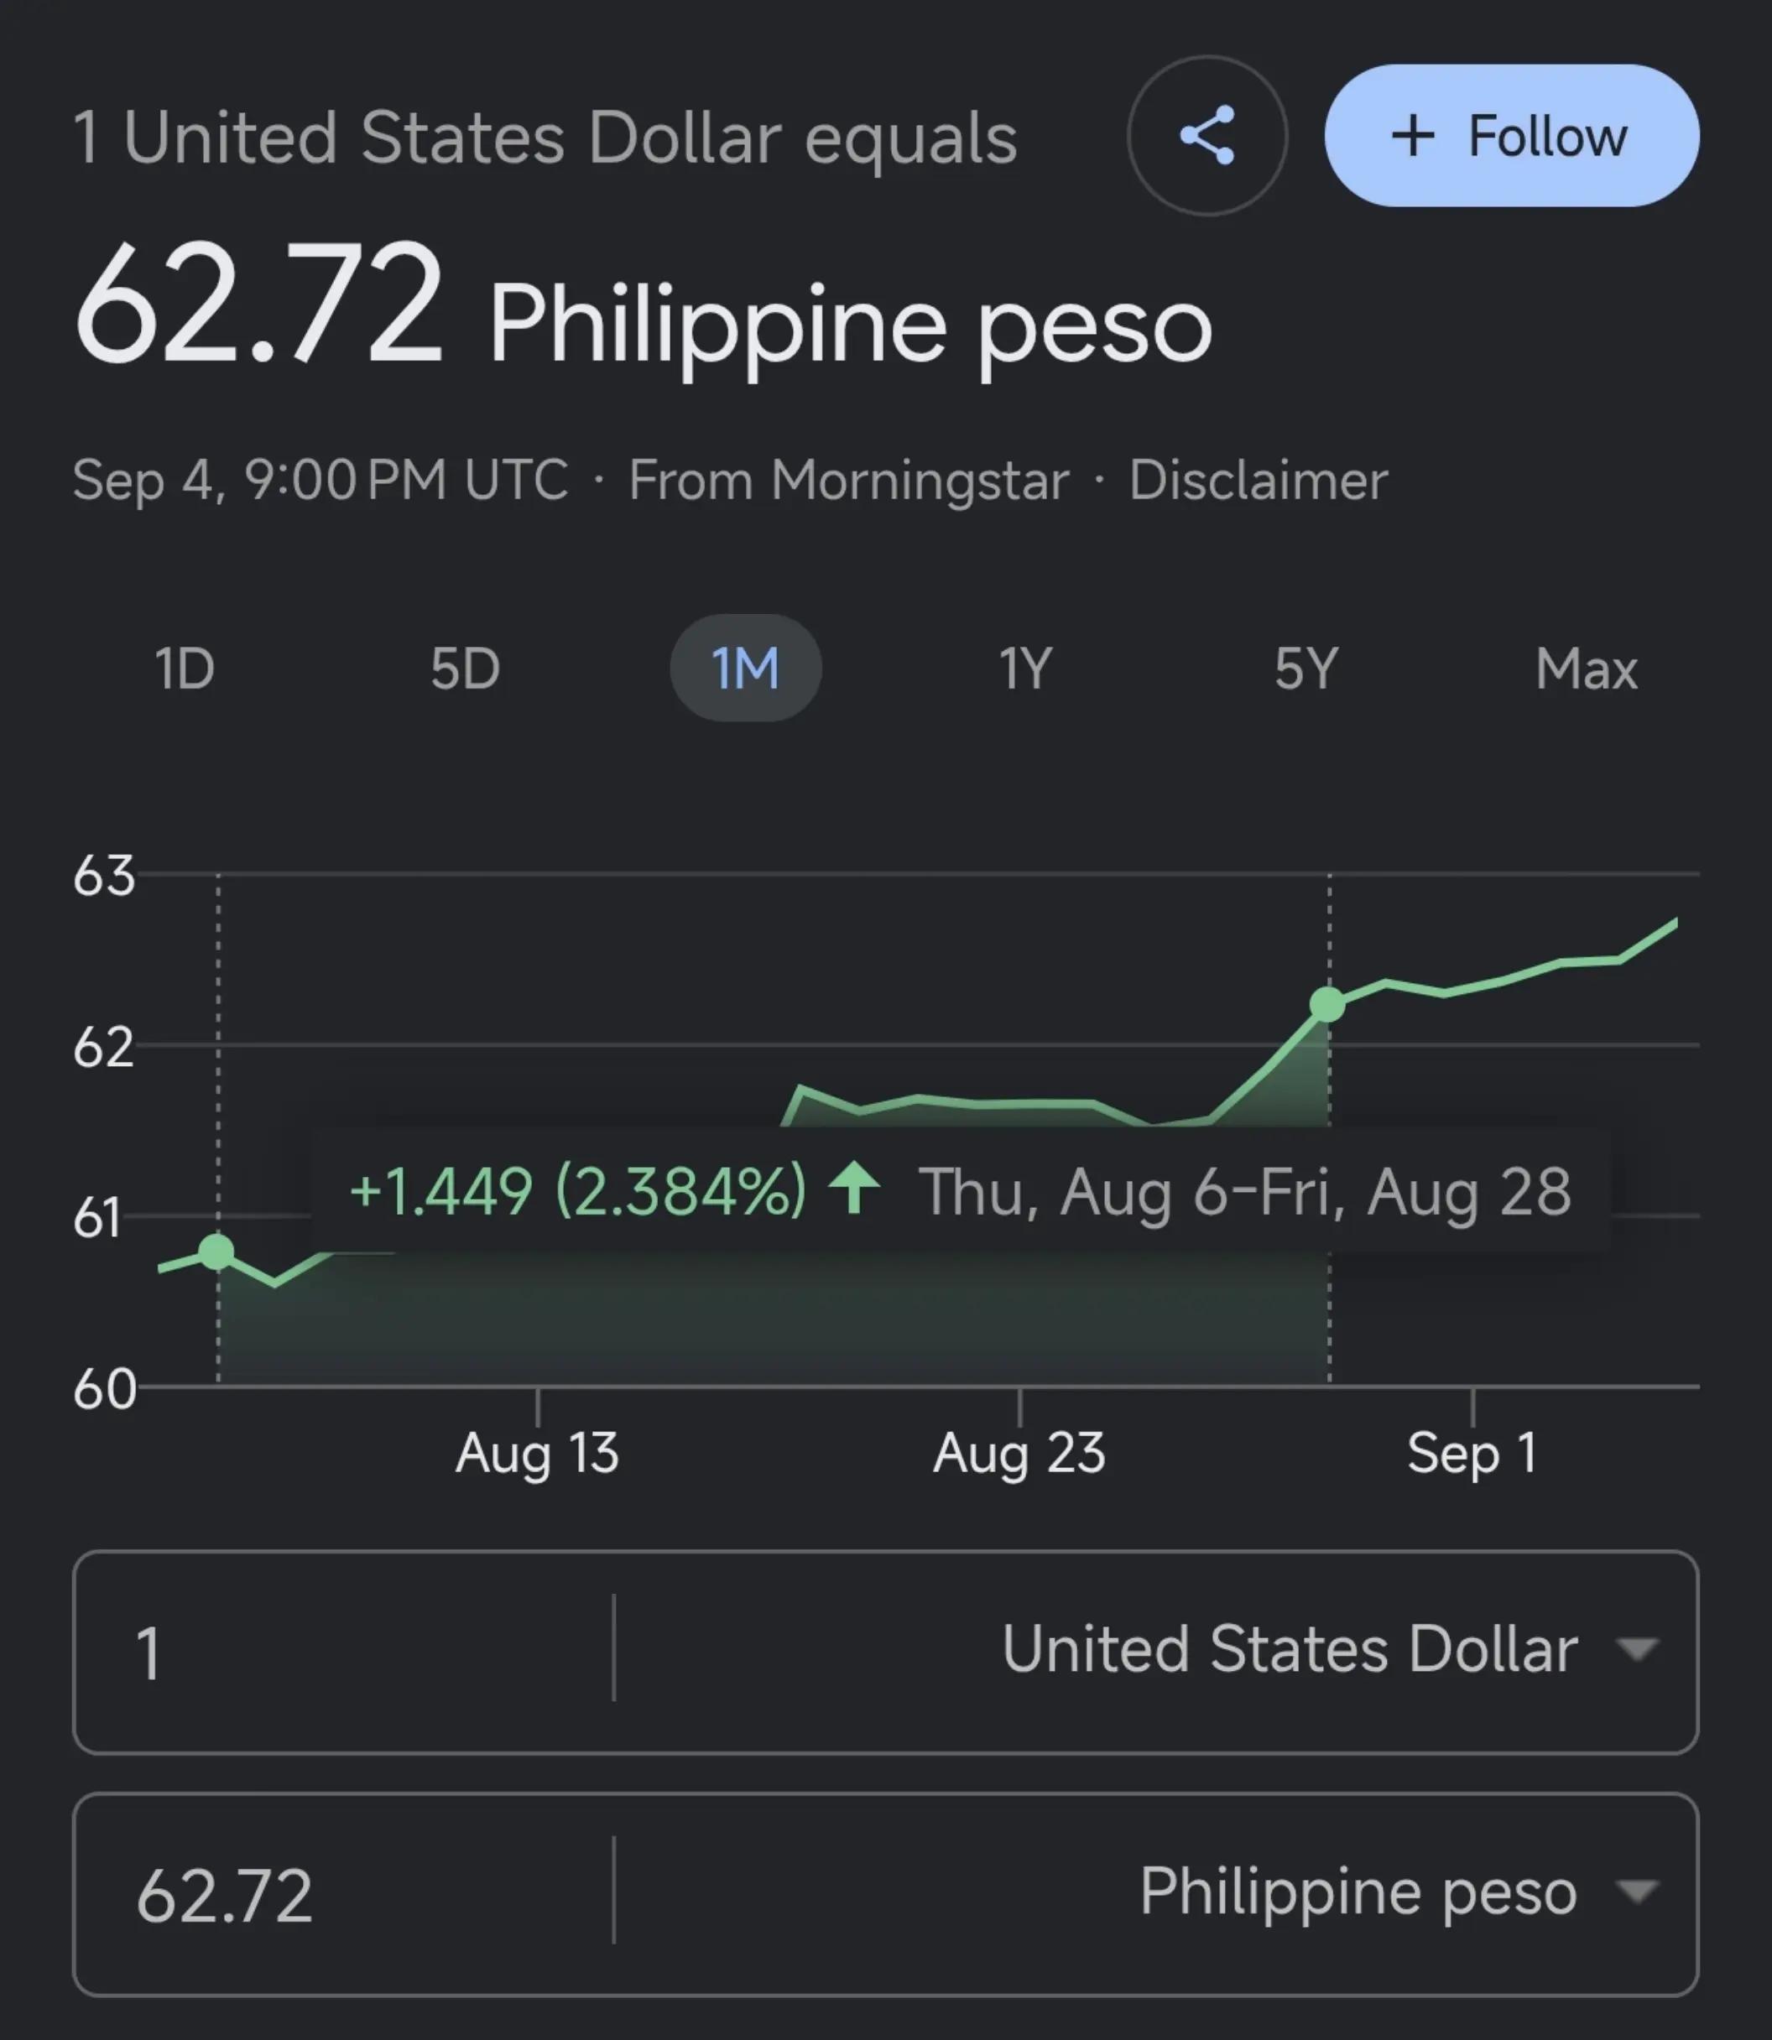Expand the Philippine peso dropdown arrow

[1637, 1891]
